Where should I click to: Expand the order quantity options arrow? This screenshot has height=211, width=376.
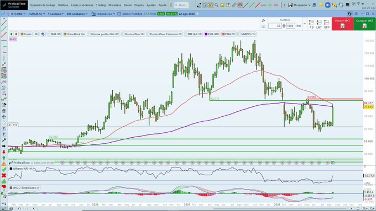[305, 24]
